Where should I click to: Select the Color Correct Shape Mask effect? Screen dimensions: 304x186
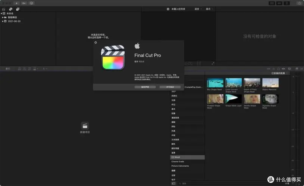(233, 83)
